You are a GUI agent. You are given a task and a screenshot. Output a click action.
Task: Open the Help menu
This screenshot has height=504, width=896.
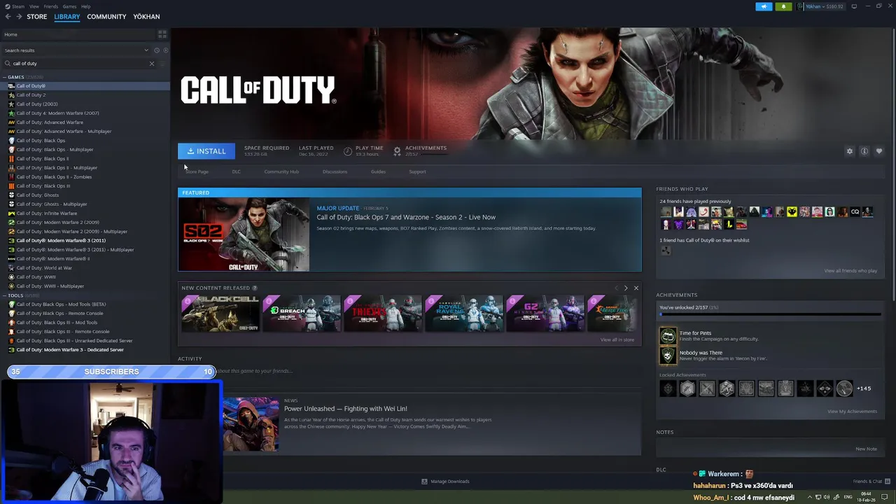(x=85, y=6)
